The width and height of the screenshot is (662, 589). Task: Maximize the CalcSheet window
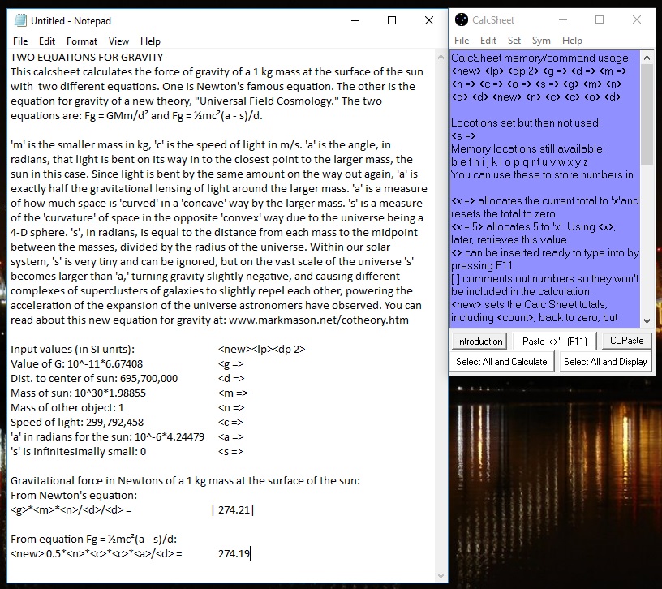tap(600, 19)
